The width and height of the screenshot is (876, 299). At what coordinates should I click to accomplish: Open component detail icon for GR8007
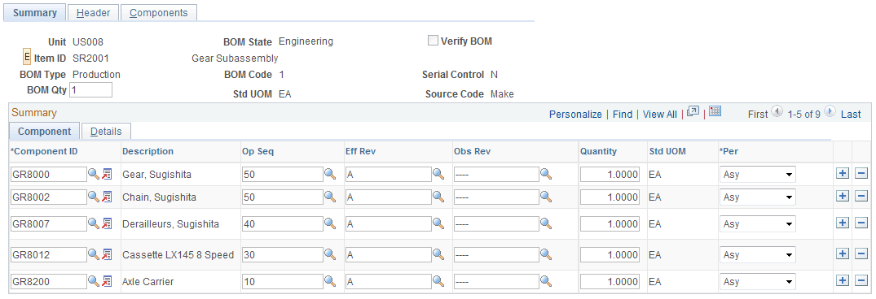pyautogui.click(x=107, y=223)
